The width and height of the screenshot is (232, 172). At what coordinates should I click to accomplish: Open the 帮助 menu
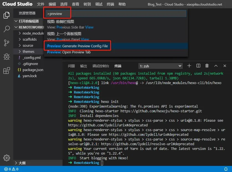[x=122, y=4]
